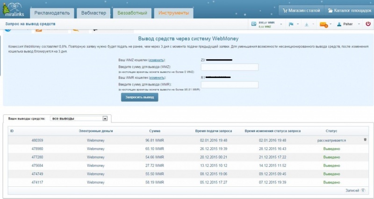Click изменить link for WMR wallet

[157, 78]
